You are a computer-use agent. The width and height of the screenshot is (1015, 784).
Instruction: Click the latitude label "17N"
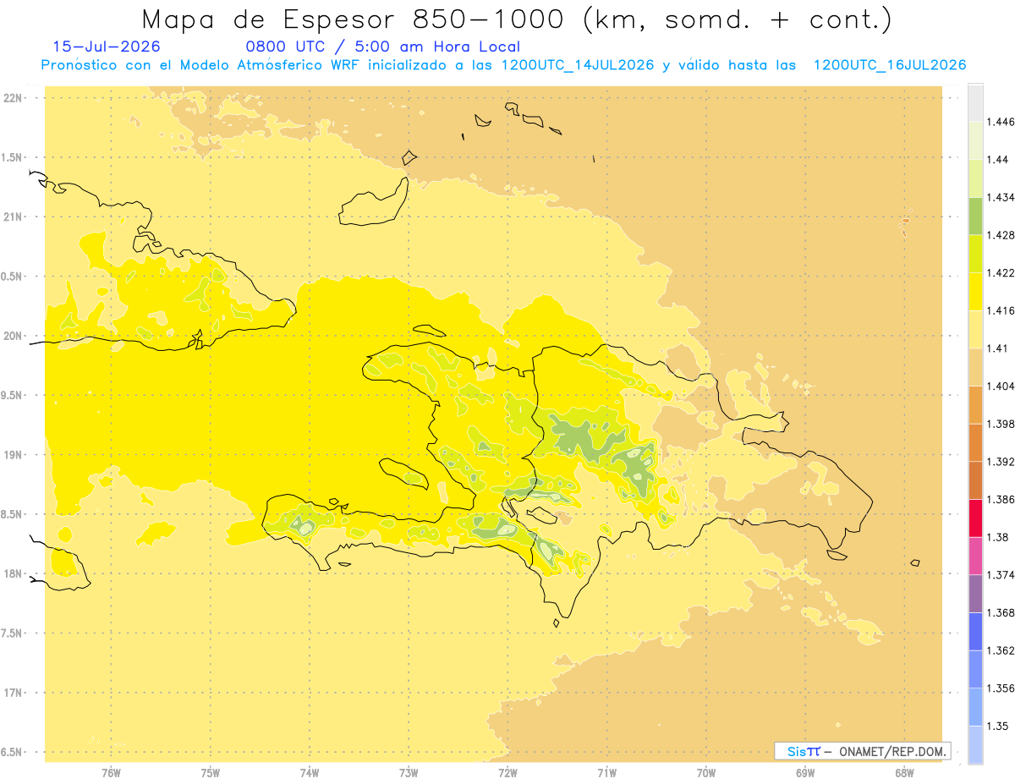[13, 693]
